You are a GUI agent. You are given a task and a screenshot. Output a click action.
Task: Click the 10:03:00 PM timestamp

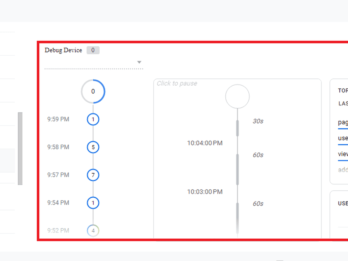[x=205, y=192]
